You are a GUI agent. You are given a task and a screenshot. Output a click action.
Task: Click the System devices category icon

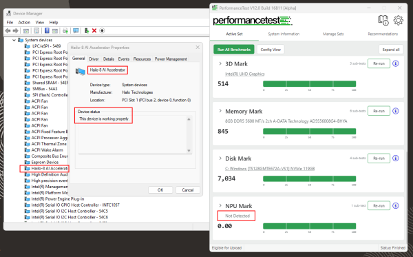click(x=21, y=40)
